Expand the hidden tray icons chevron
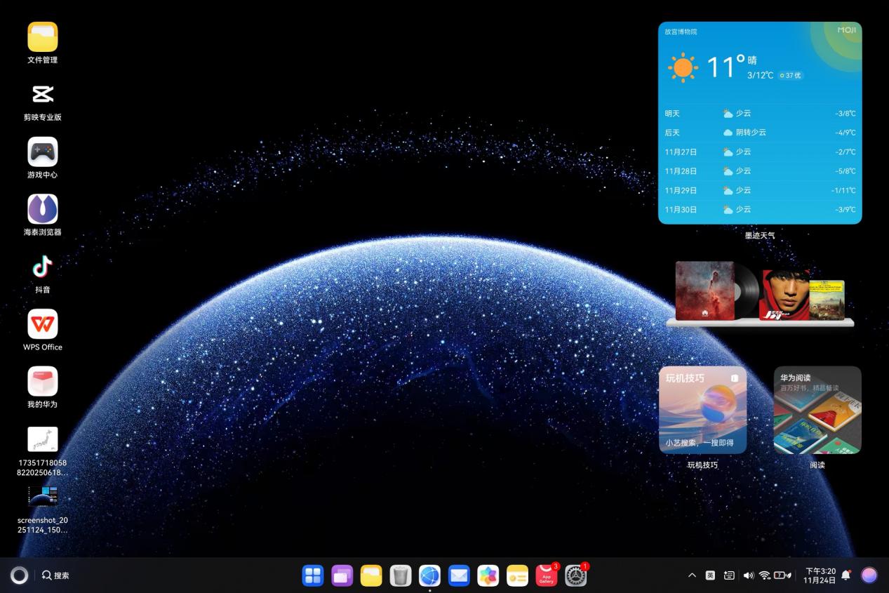The image size is (889, 593). 692,575
